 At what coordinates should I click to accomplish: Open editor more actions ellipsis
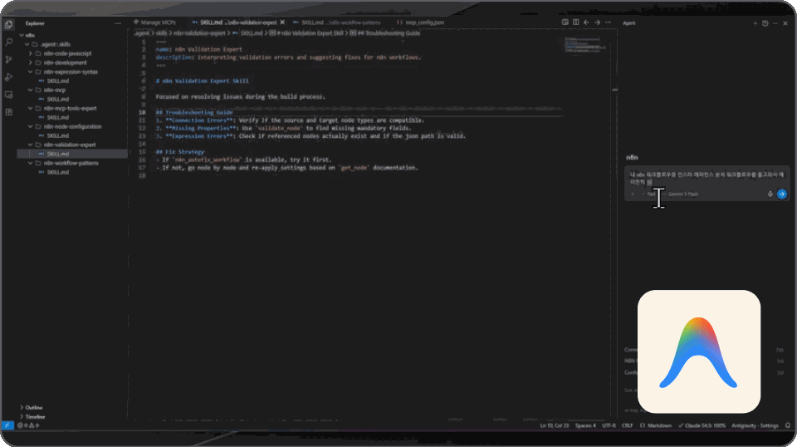click(x=608, y=22)
